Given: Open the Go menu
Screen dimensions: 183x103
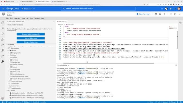Looking at the screenshot, I should click(27, 18).
